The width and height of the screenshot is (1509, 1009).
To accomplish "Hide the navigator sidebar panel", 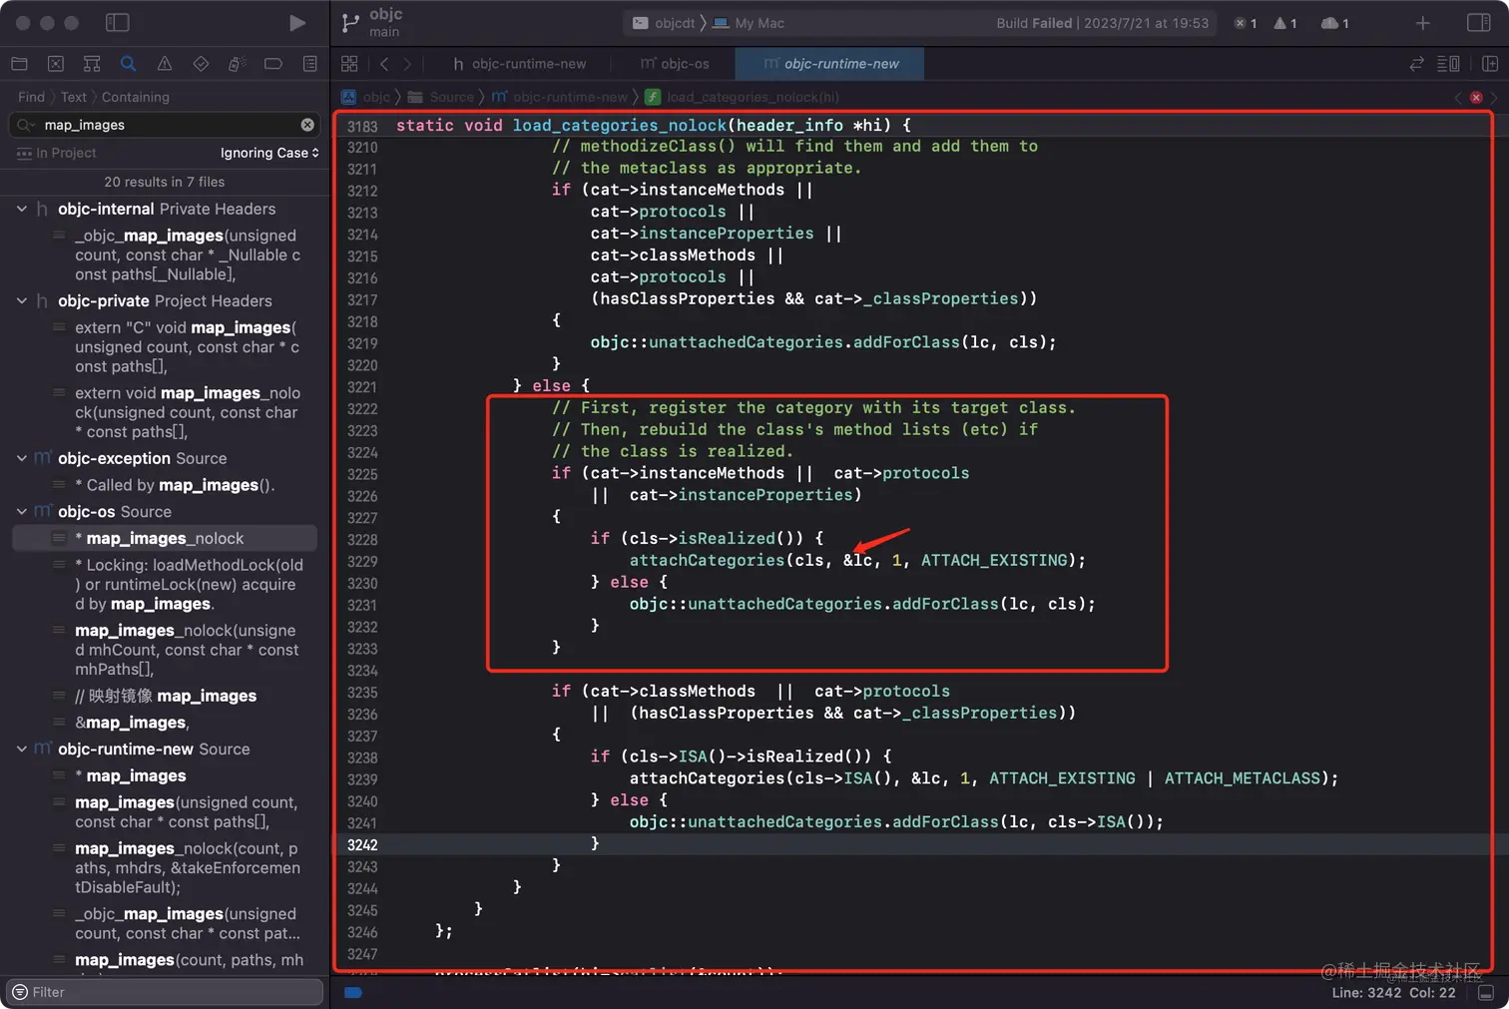I will tap(117, 22).
